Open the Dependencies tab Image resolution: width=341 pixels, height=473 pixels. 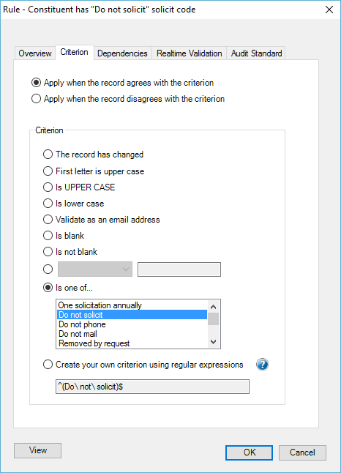coord(122,53)
